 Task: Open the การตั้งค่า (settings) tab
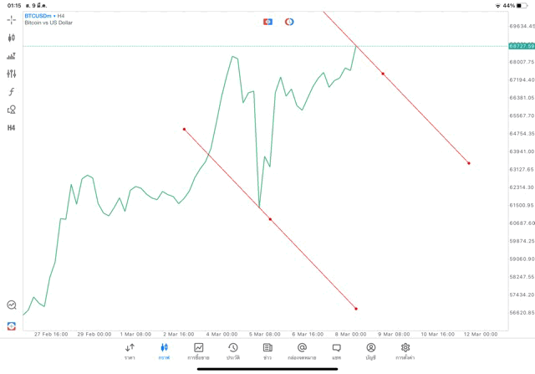[x=405, y=351]
